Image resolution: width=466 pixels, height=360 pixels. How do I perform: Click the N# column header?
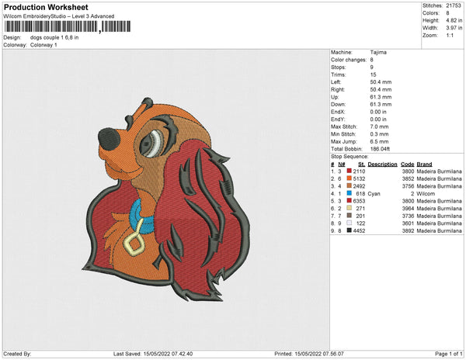(x=342, y=164)
